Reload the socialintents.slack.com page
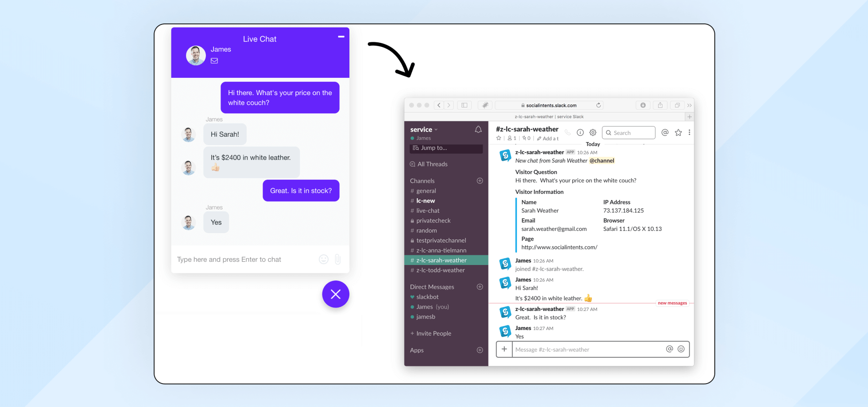Screen dimensions: 868x407 tap(598, 105)
